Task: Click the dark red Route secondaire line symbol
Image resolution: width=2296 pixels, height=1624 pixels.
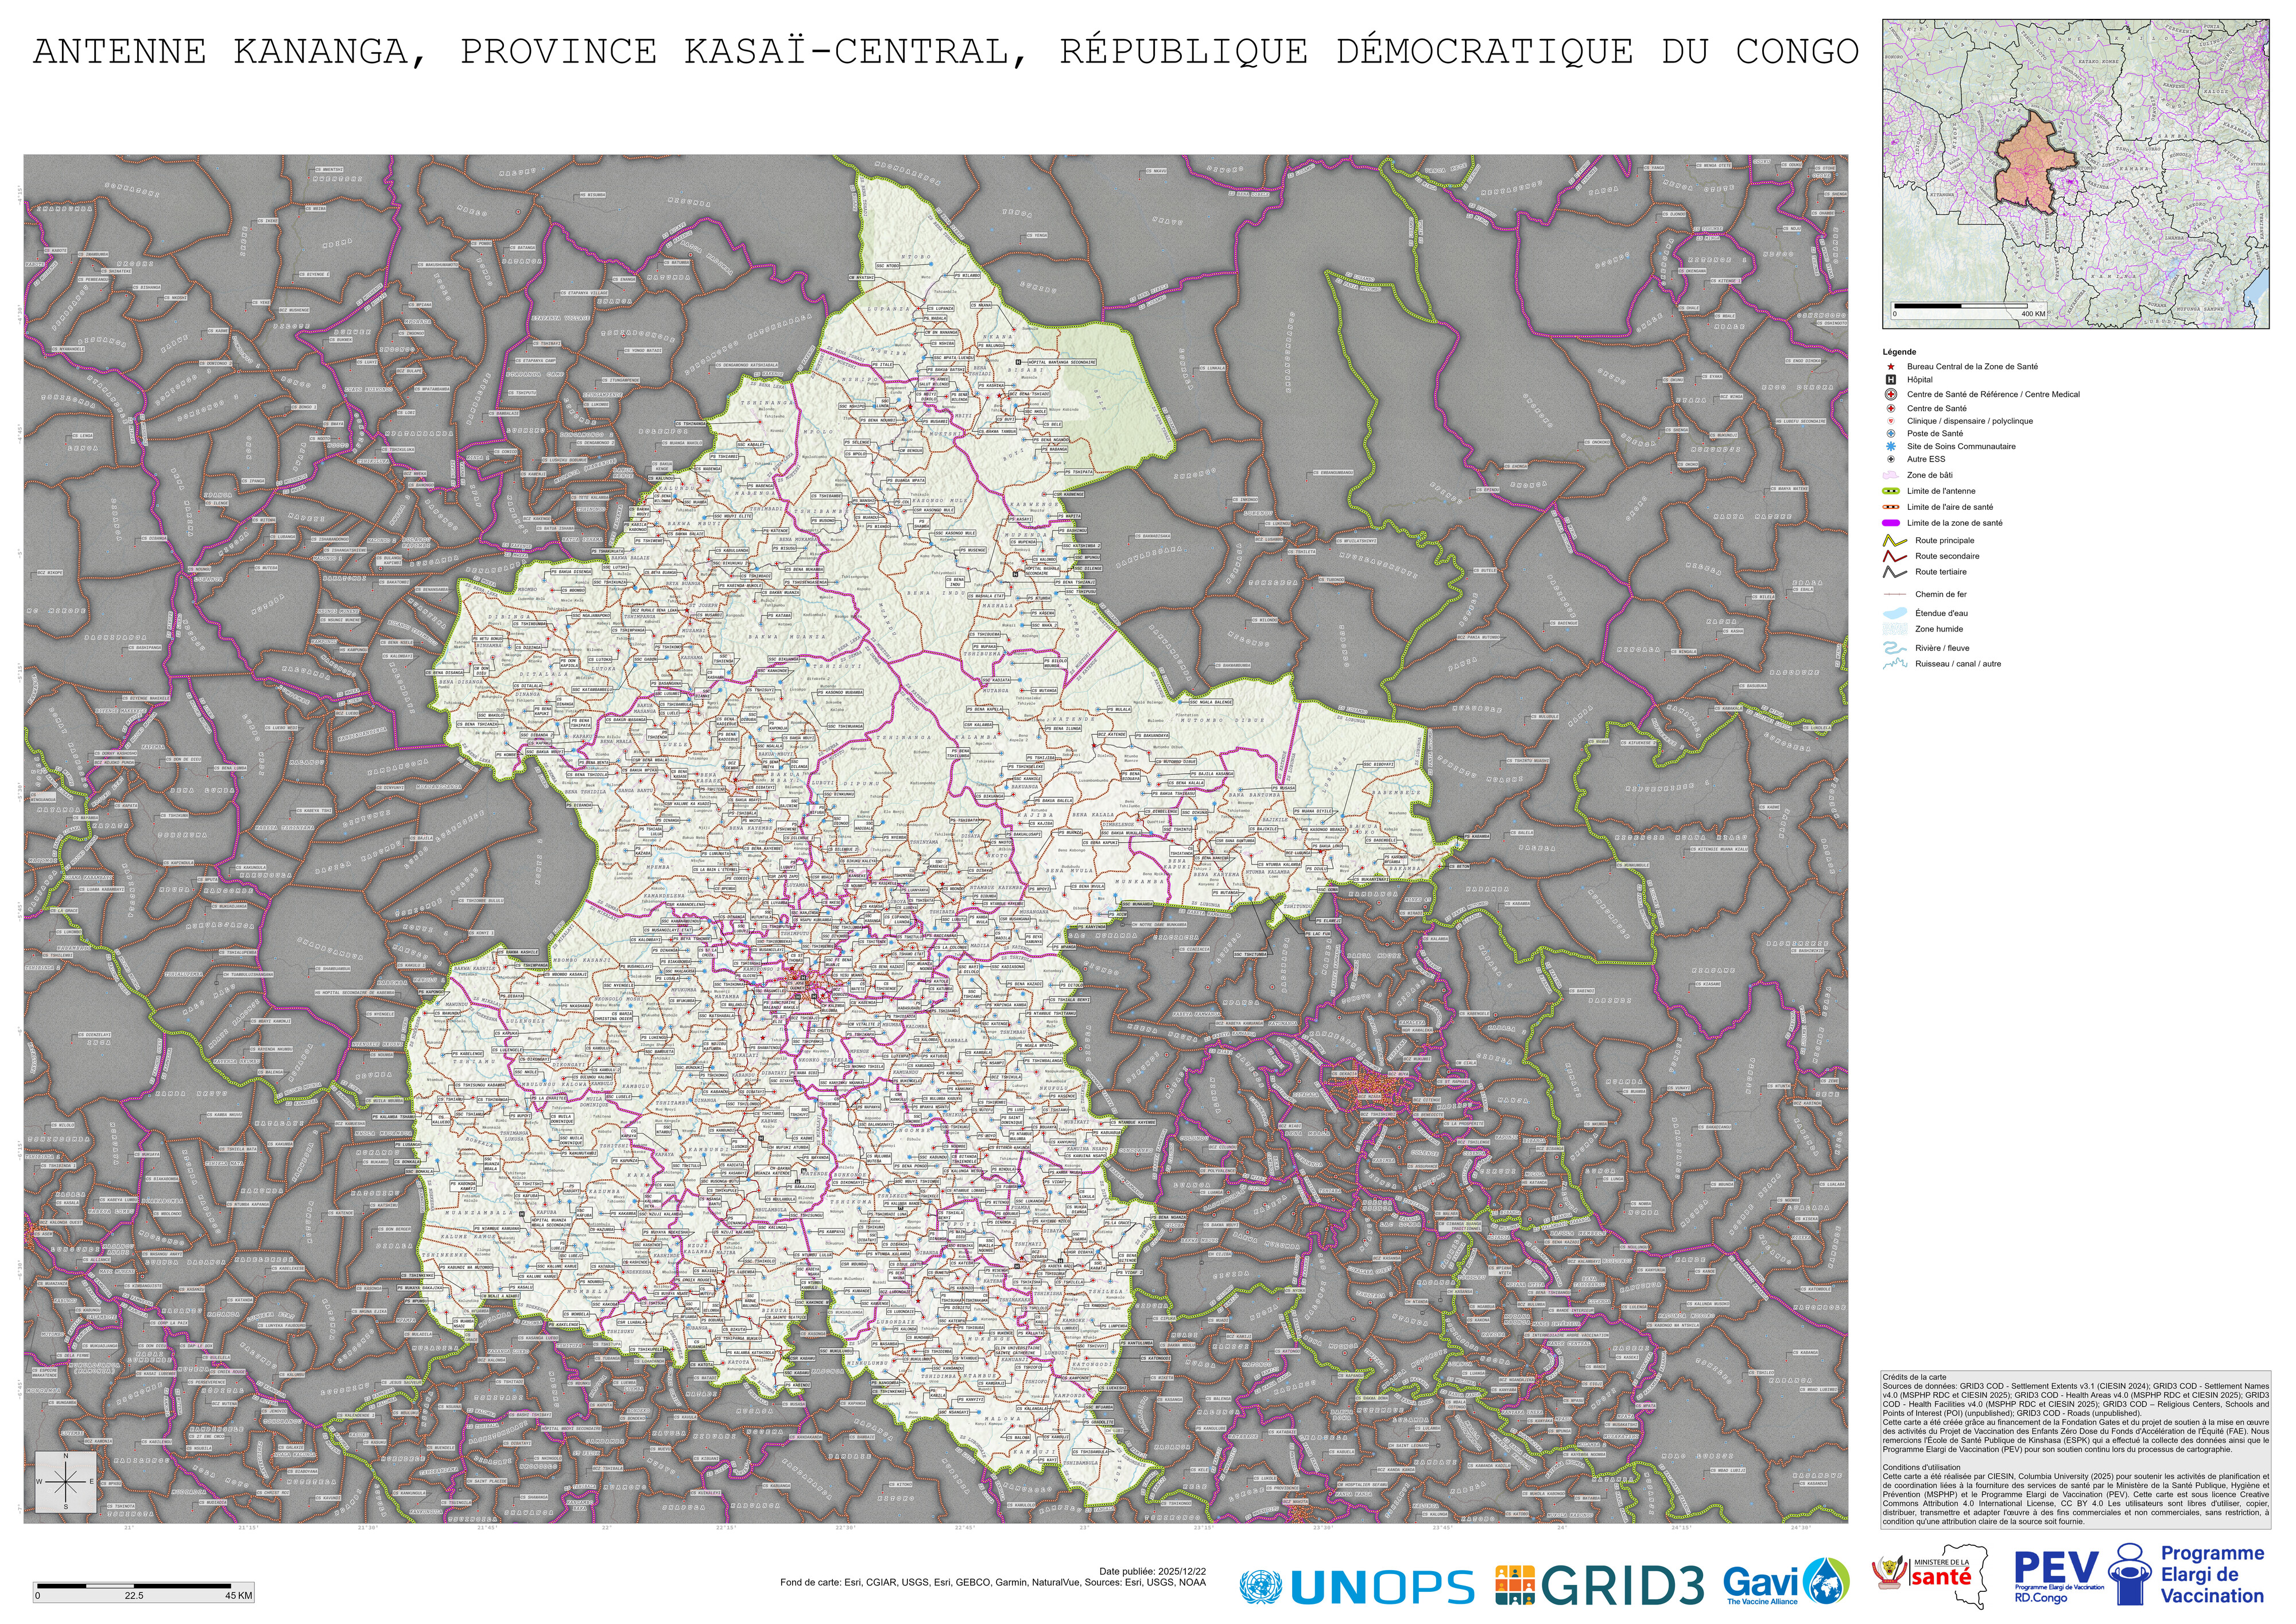Action: (x=1895, y=557)
